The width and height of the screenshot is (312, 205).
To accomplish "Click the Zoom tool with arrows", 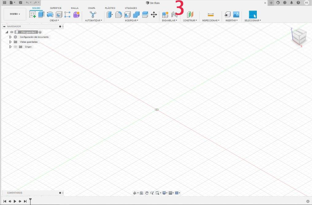I will (x=152, y=193).
